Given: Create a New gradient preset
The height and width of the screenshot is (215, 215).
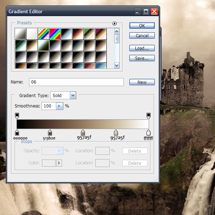Looking at the screenshot, I should [x=142, y=82].
